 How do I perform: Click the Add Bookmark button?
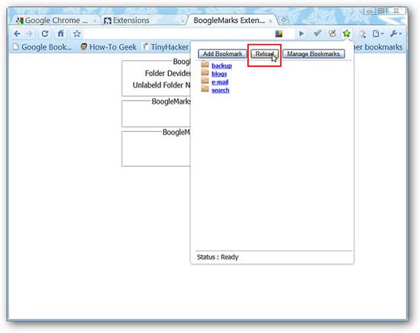click(222, 54)
